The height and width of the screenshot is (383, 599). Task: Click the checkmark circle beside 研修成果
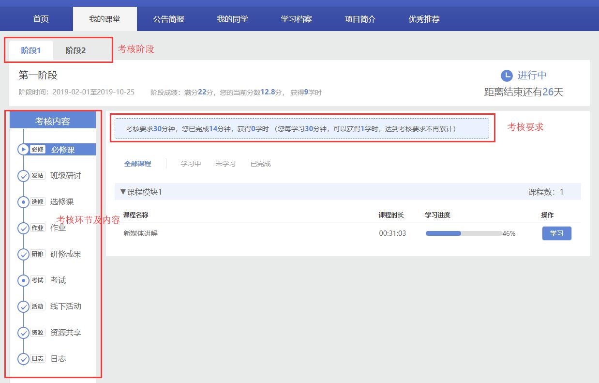(x=23, y=254)
